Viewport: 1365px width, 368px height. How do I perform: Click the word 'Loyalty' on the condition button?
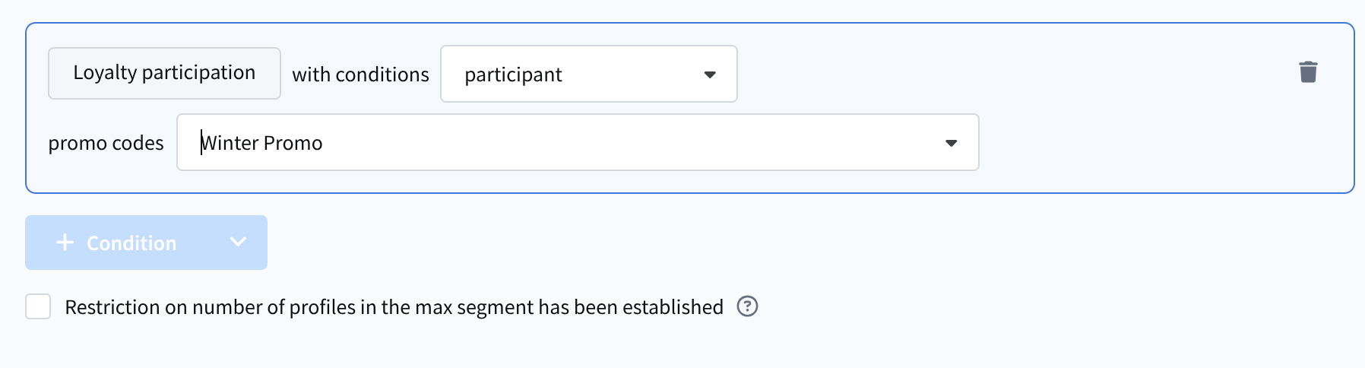[105, 73]
